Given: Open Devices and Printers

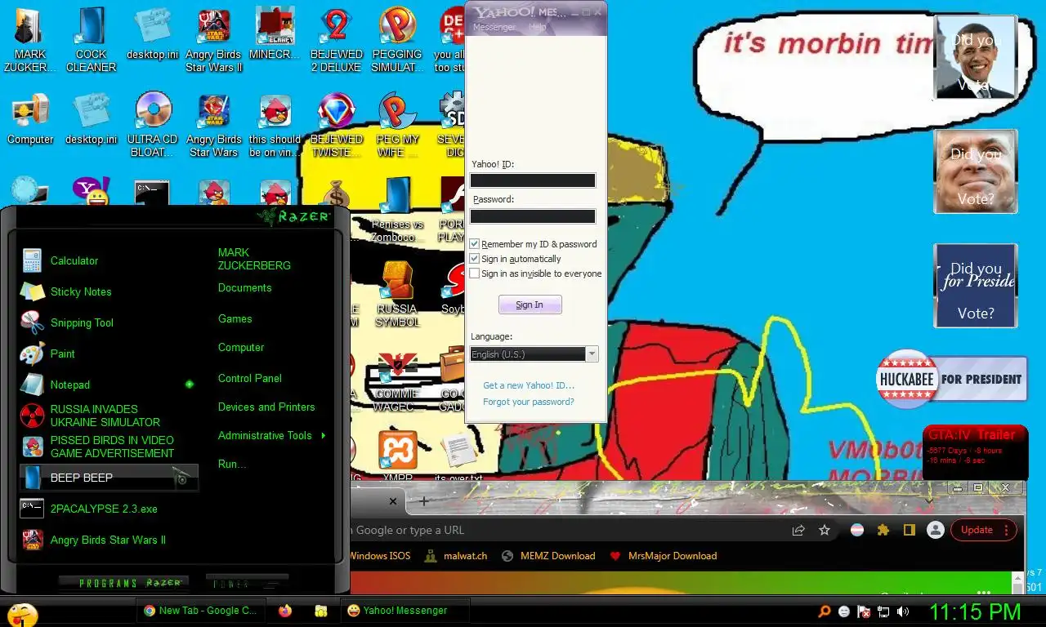Looking at the screenshot, I should pos(266,407).
